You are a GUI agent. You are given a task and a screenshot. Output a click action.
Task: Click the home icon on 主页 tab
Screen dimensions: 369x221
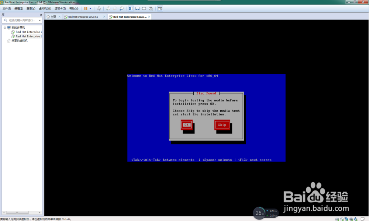pos(48,17)
